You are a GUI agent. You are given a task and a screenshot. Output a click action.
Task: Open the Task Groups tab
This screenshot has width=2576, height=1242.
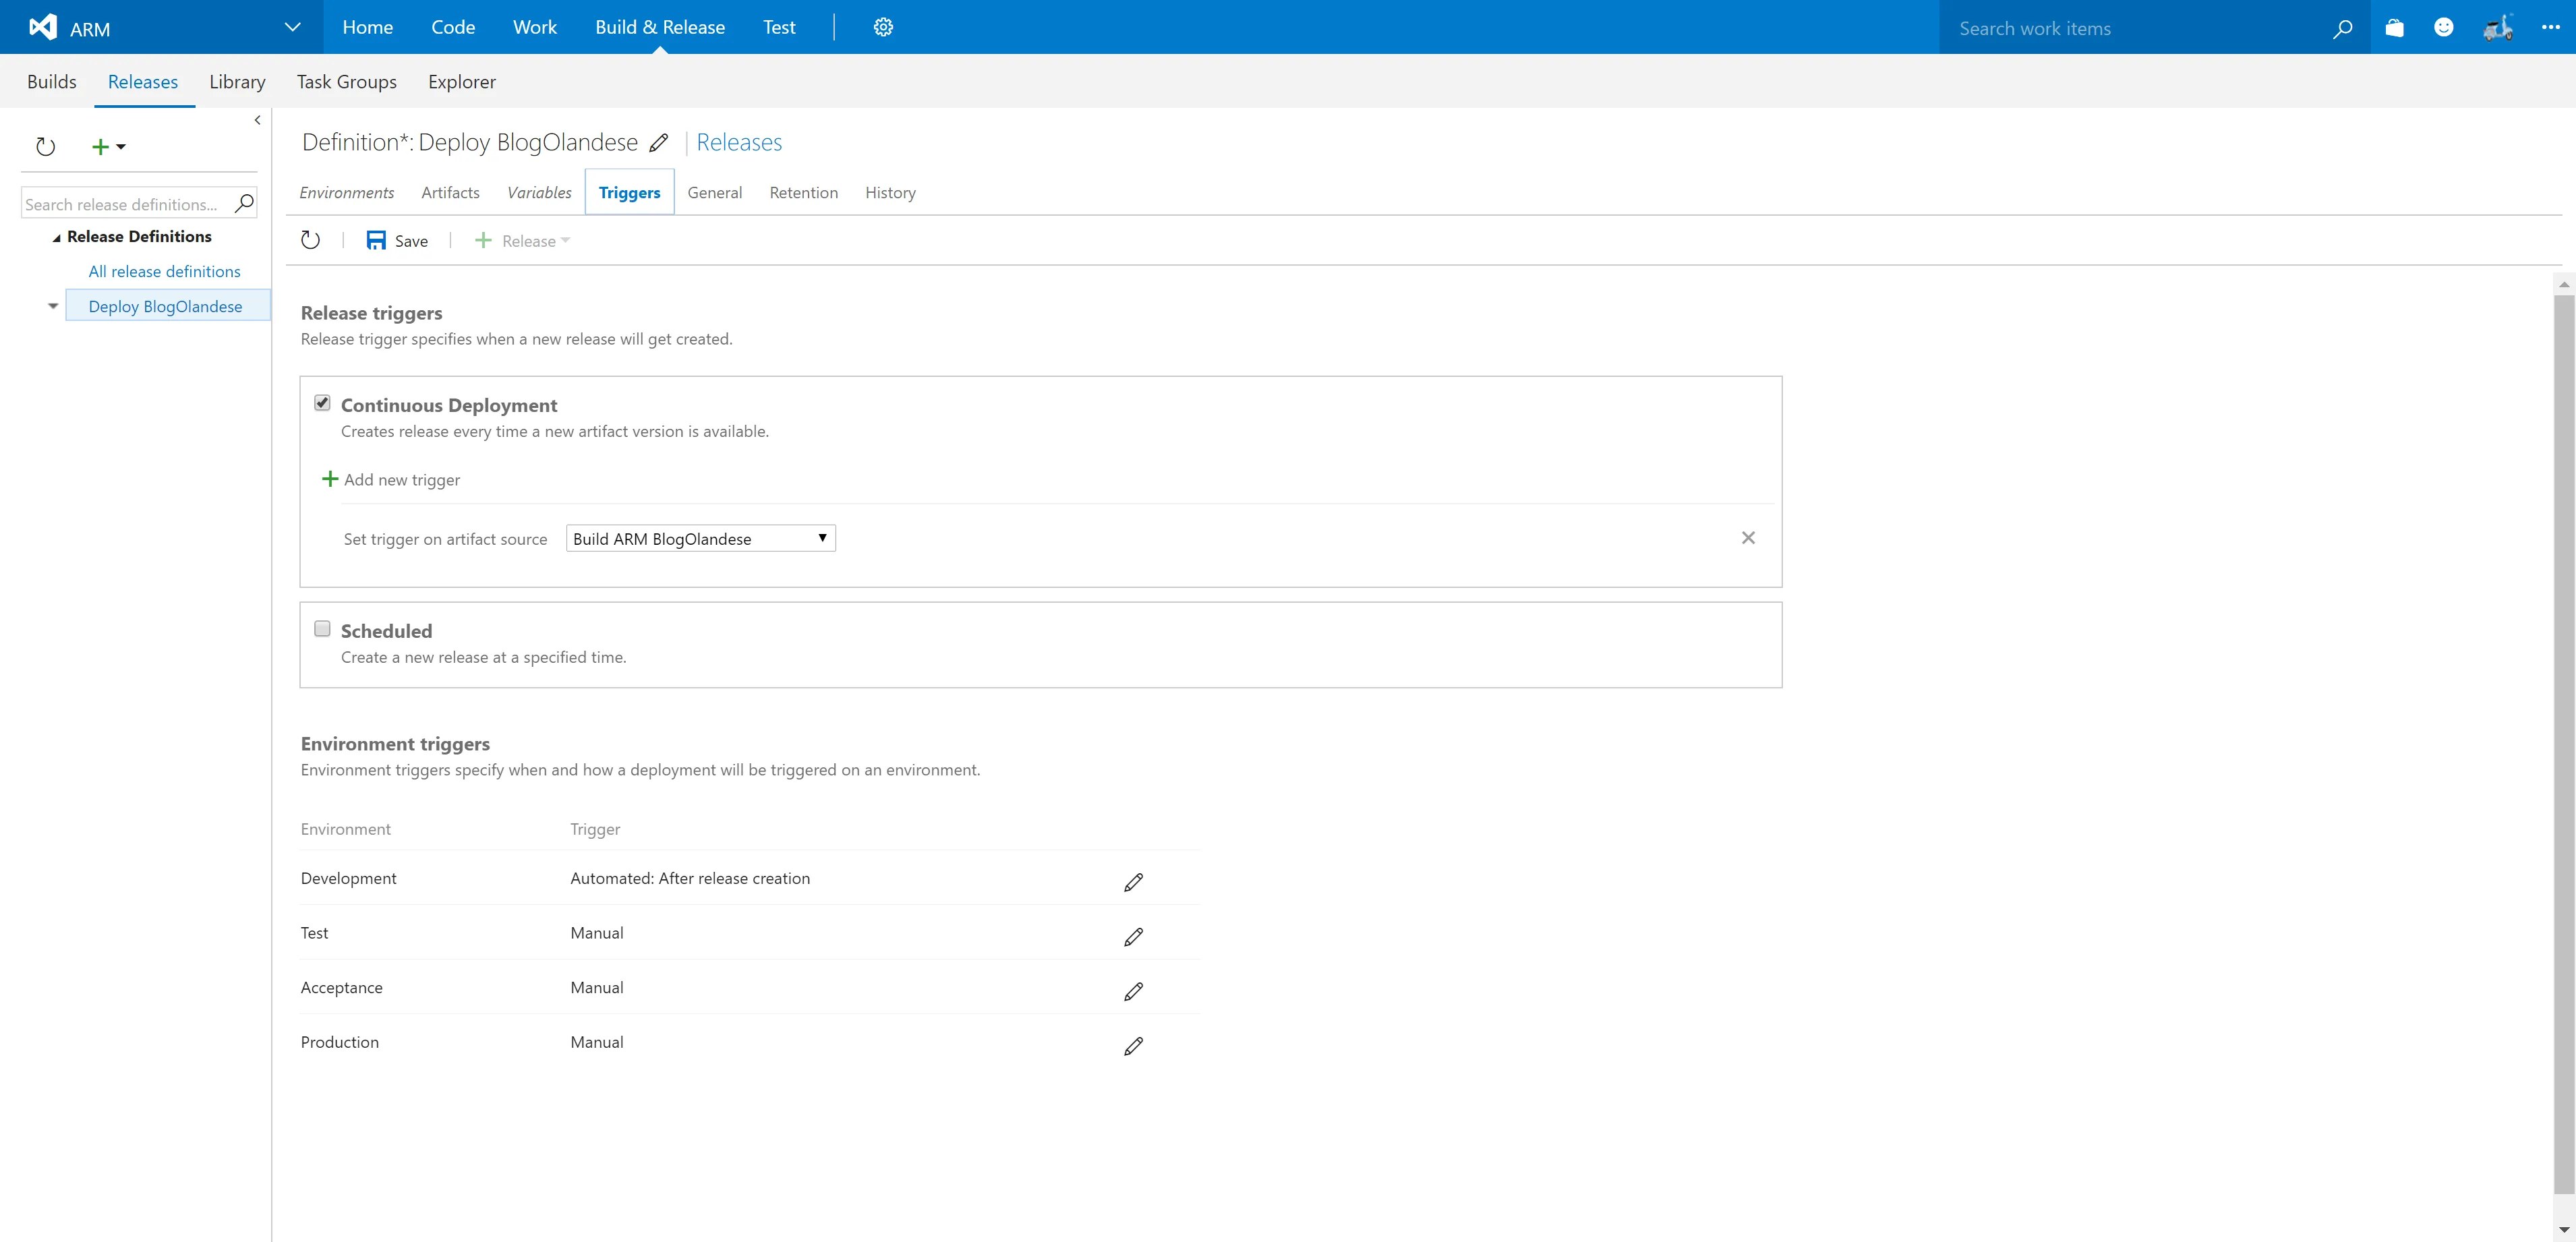pos(347,82)
